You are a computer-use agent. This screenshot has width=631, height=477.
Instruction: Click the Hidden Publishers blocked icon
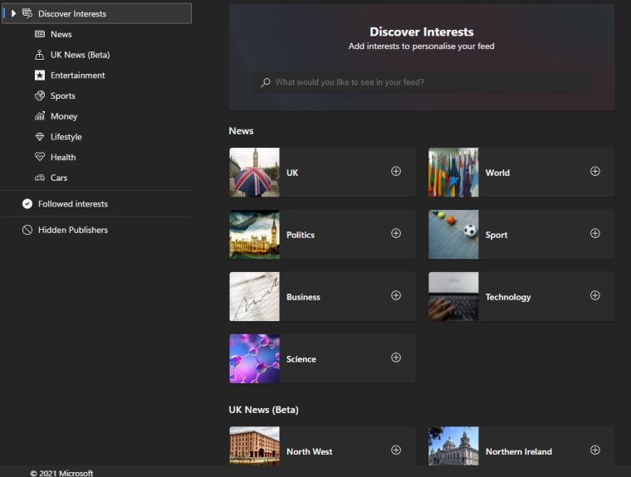point(27,230)
